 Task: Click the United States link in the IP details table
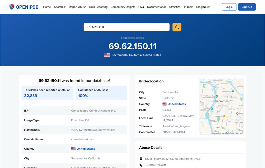[x=86, y=149]
